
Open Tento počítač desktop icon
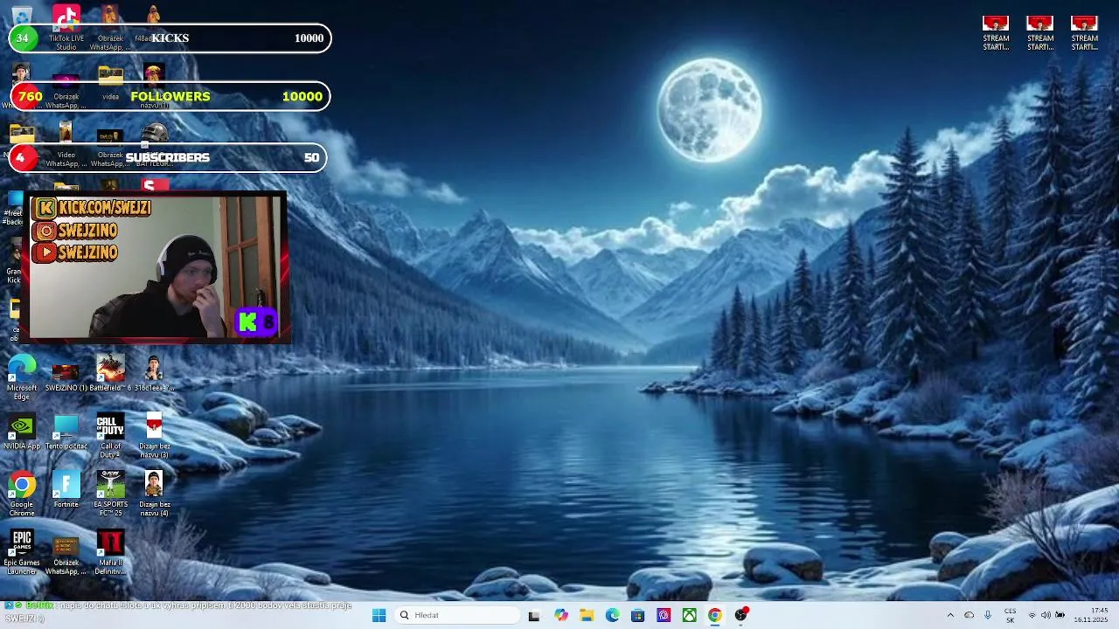(x=66, y=432)
